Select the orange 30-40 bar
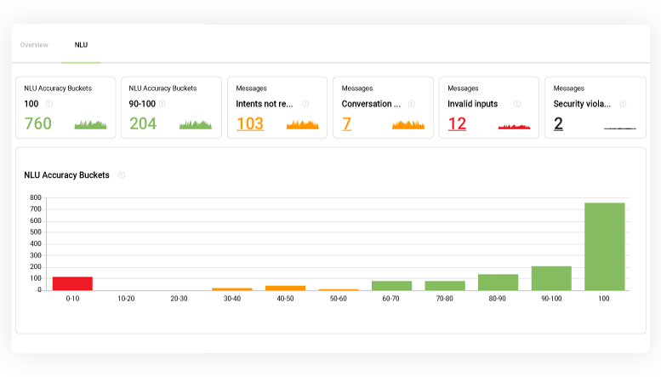The image size is (661, 377). click(232, 289)
